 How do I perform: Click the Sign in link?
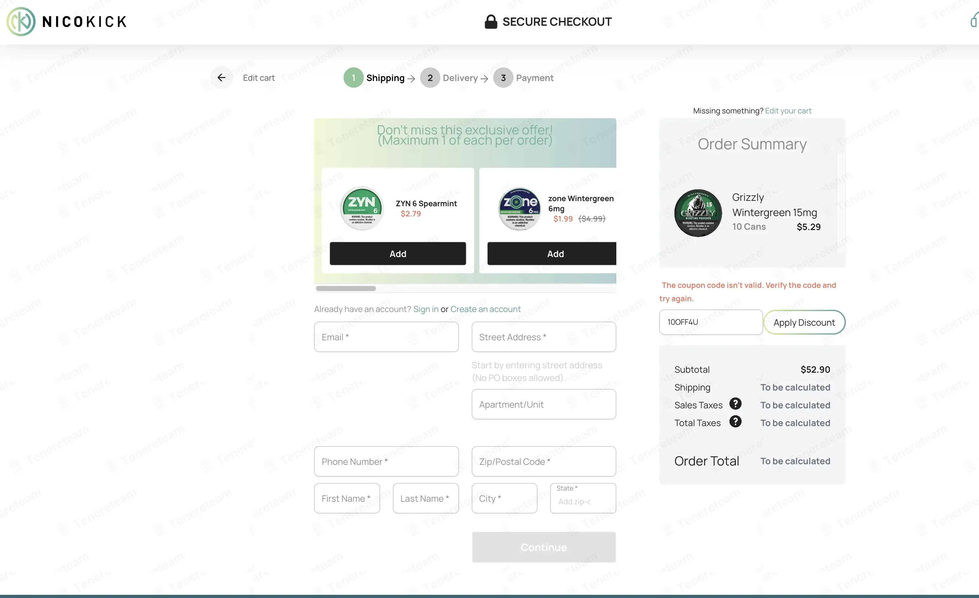426,309
